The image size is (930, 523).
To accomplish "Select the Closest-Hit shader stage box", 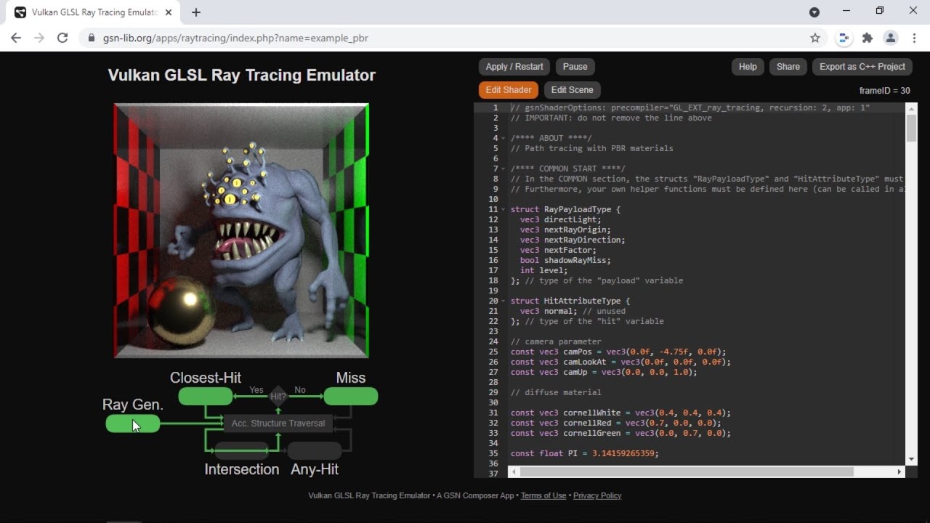I will (x=206, y=396).
